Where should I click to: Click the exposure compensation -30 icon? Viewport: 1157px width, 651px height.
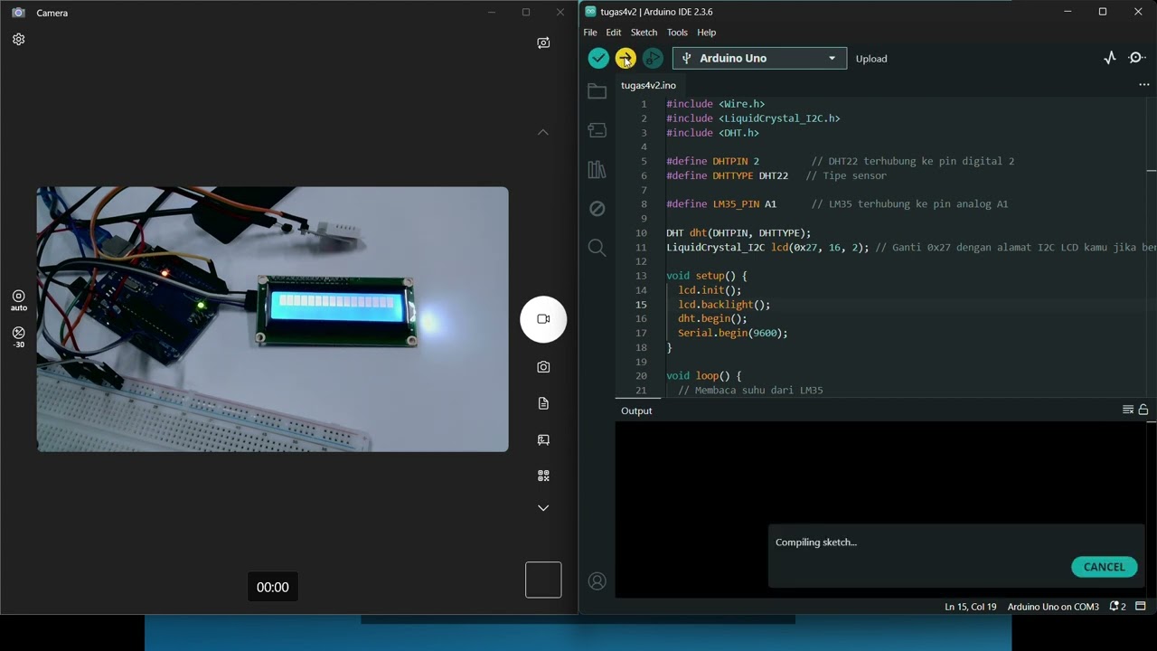coord(18,337)
